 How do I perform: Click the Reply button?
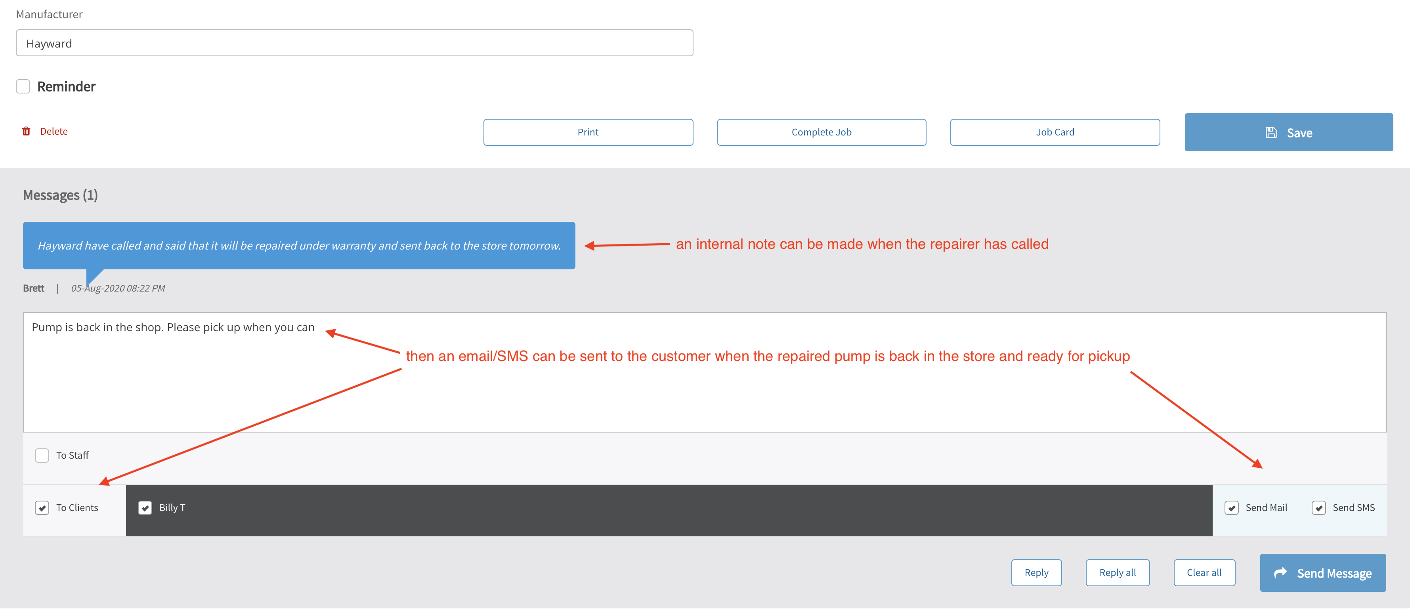pos(1036,573)
